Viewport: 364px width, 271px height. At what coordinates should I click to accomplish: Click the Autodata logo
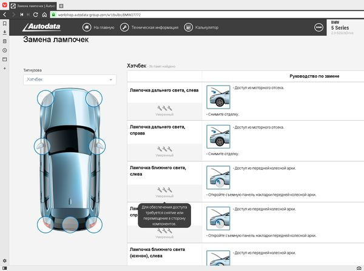(47, 27)
